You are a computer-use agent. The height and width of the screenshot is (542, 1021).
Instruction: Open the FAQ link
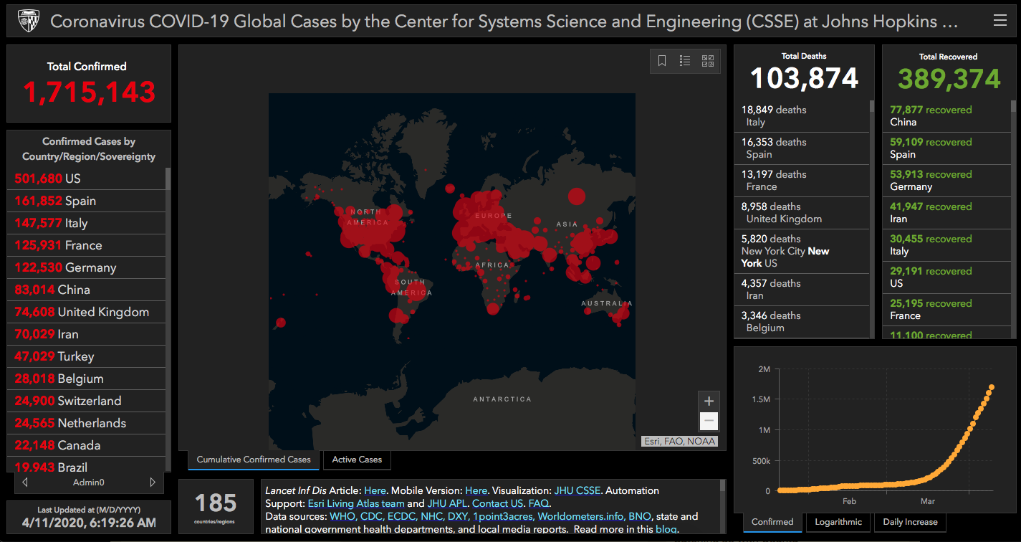pyautogui.click(x=538, y=503)
